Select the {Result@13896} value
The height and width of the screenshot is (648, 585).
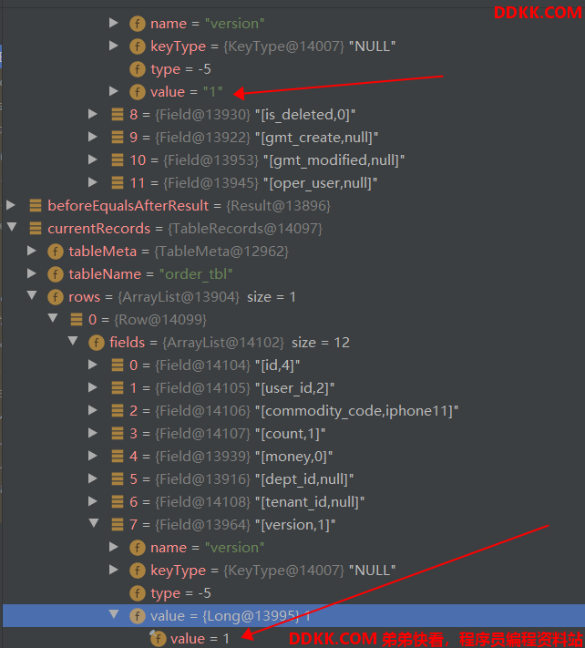coord(279,206)
